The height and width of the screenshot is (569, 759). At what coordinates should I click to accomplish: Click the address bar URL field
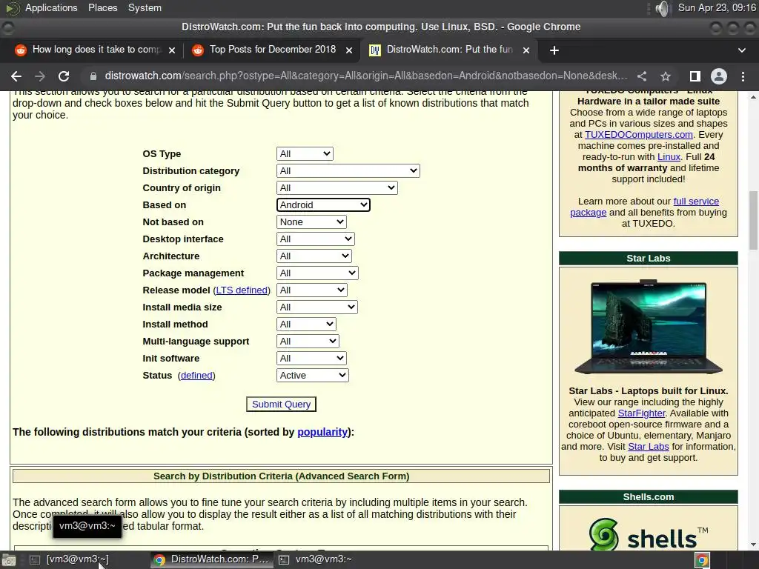click(x=366, y=76)
